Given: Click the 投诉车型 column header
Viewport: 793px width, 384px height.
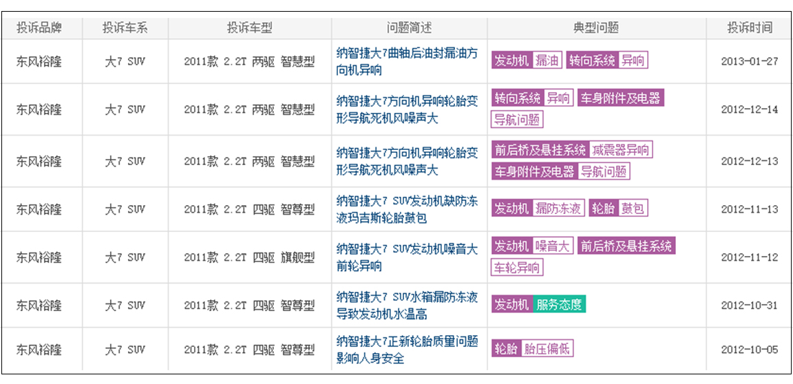Looking at the screenshot, I should pyautogui.click(x=249, y=28).
